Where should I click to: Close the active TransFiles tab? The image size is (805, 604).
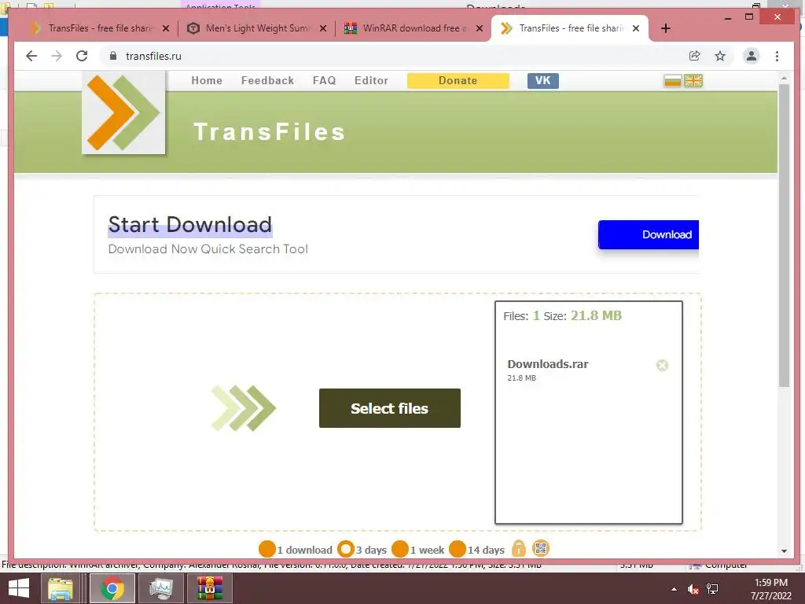(x=636, y=28)
